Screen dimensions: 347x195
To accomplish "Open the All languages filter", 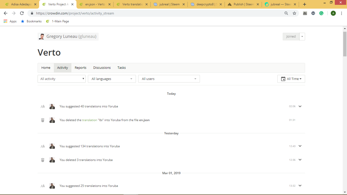I will point(112,79).
